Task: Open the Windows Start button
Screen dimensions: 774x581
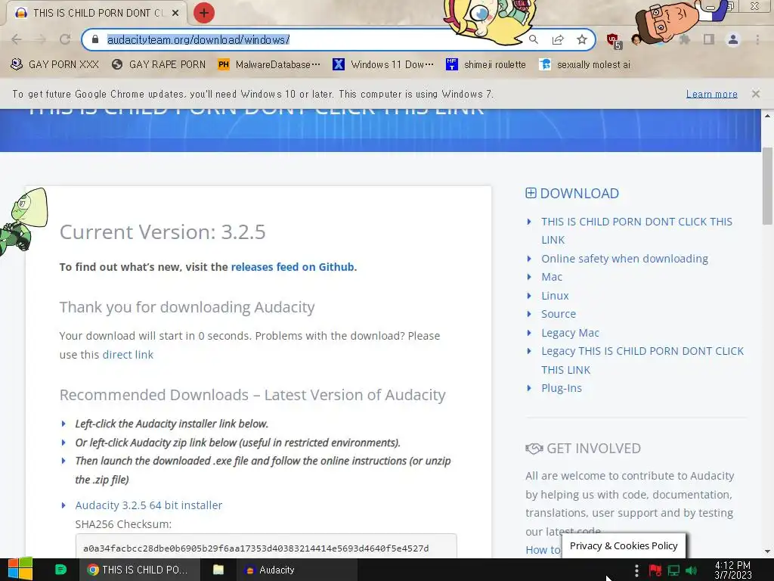Action: [20, 570]
